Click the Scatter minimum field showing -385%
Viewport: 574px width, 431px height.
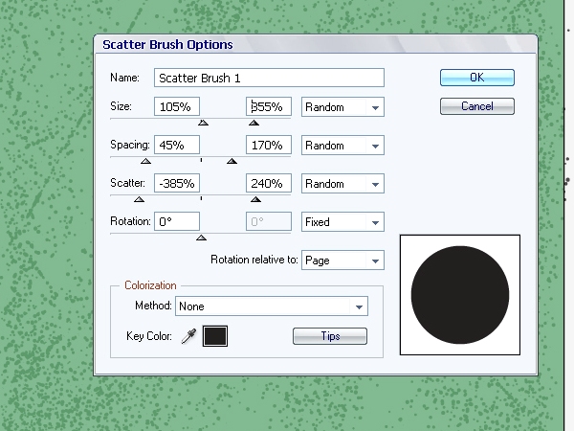click(177, 183)
